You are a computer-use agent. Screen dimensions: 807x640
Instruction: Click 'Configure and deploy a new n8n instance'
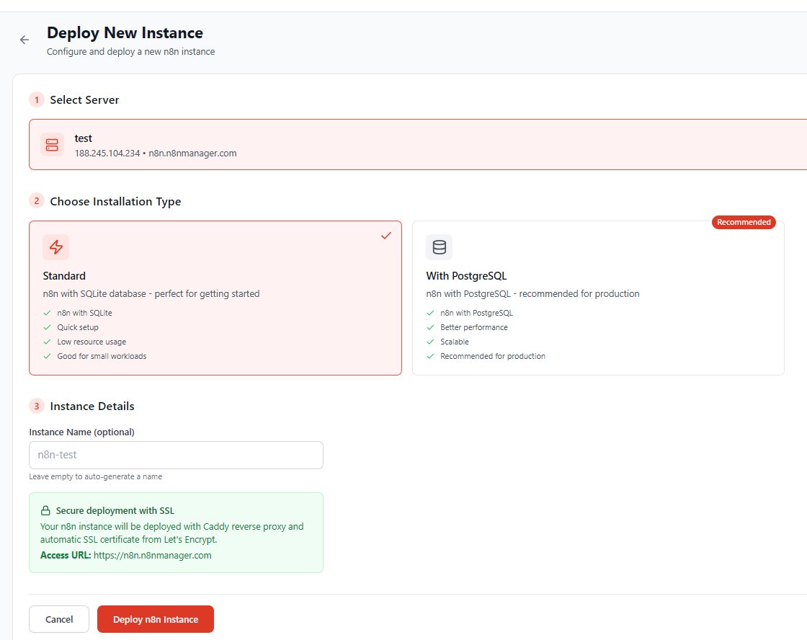[130, 51]
